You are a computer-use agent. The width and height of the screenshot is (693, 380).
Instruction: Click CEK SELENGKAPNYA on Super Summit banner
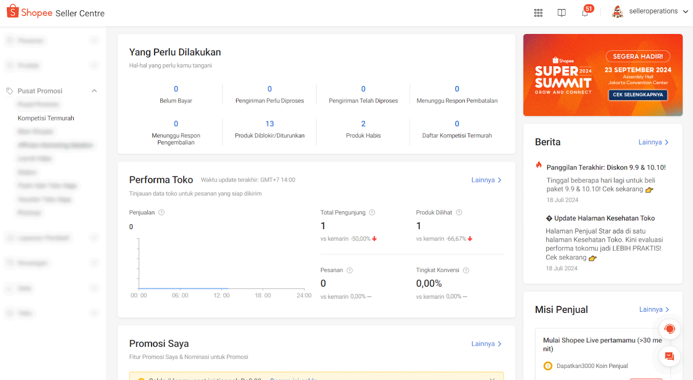638,95
